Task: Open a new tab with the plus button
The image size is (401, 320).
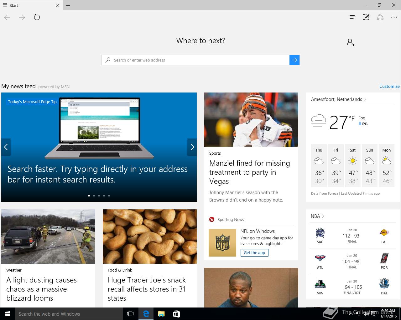Action: tap(68, 5)
